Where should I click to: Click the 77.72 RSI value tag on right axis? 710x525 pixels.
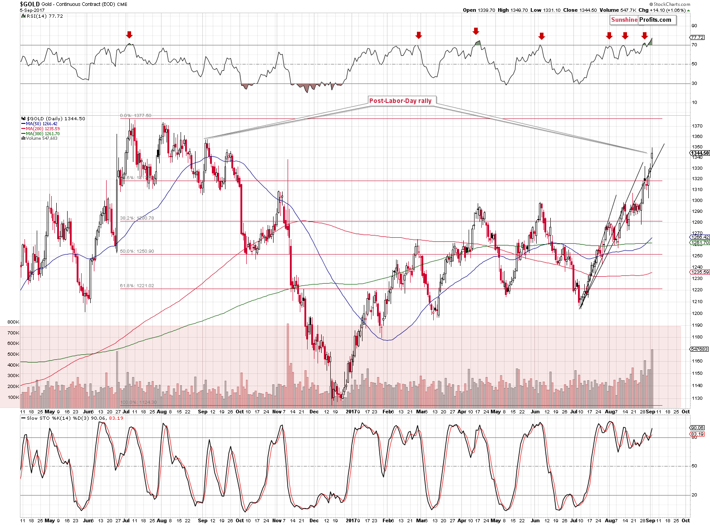(697, 37)
